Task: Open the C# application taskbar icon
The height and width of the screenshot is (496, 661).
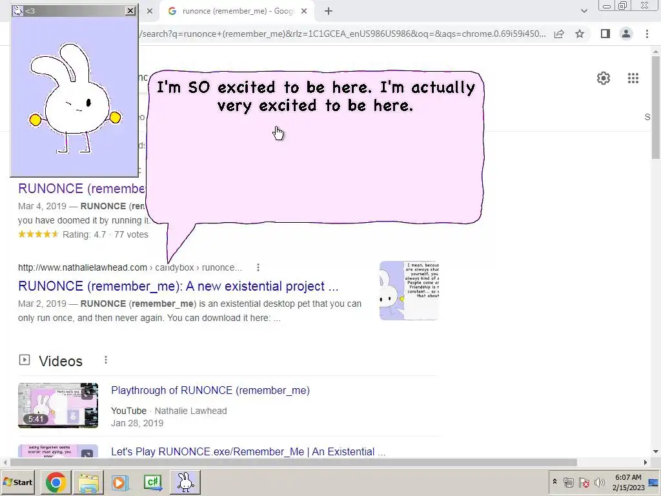Action: click(x=152, y=482)
